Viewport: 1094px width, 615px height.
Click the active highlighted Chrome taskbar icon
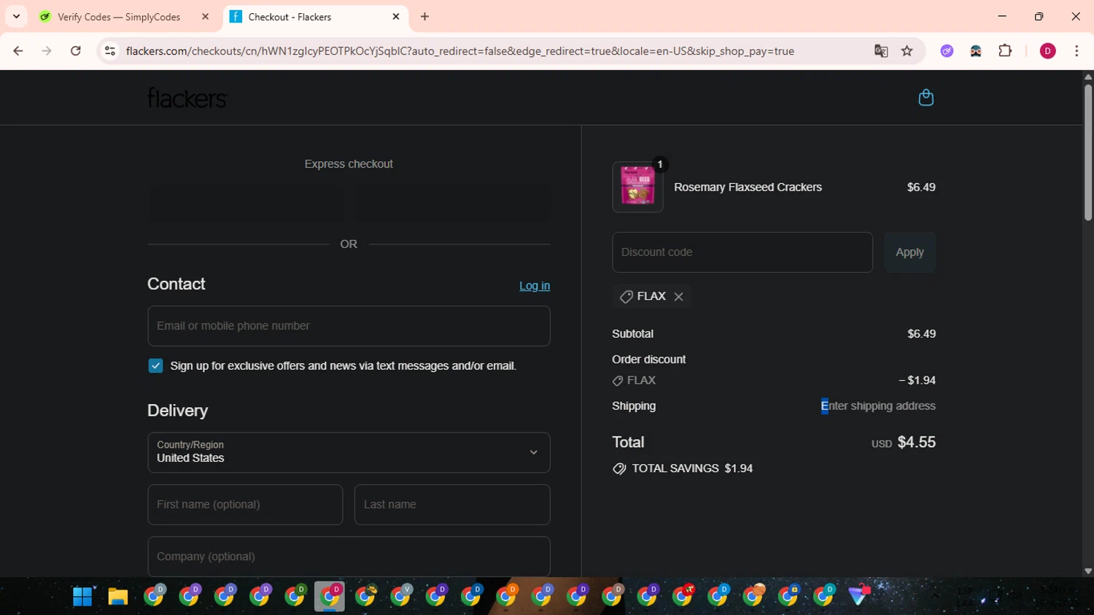(x=330, y=597)
